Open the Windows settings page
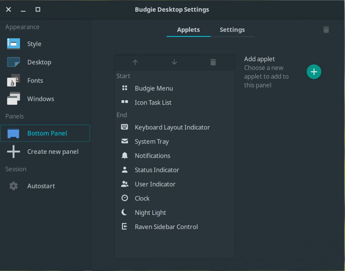345x271 pixels. pos(45,99)
